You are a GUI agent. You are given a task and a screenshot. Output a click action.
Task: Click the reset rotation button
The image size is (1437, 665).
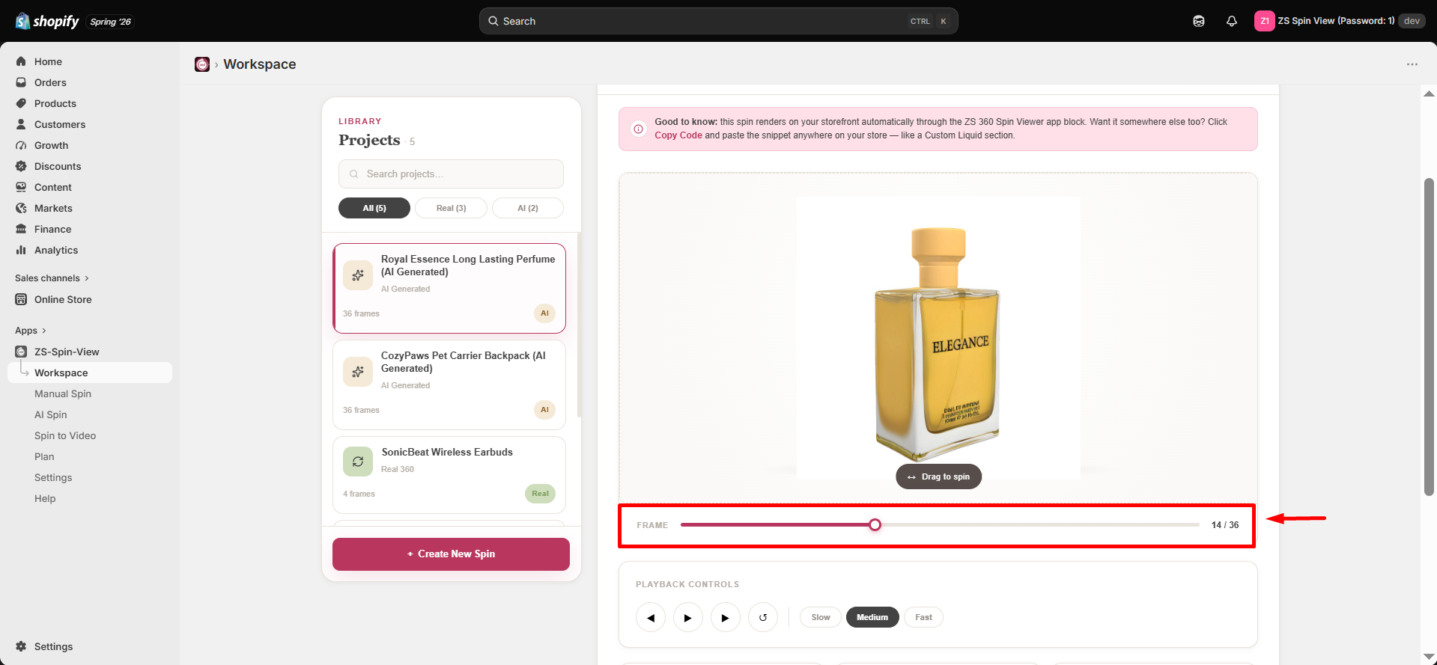coord(763,617)
